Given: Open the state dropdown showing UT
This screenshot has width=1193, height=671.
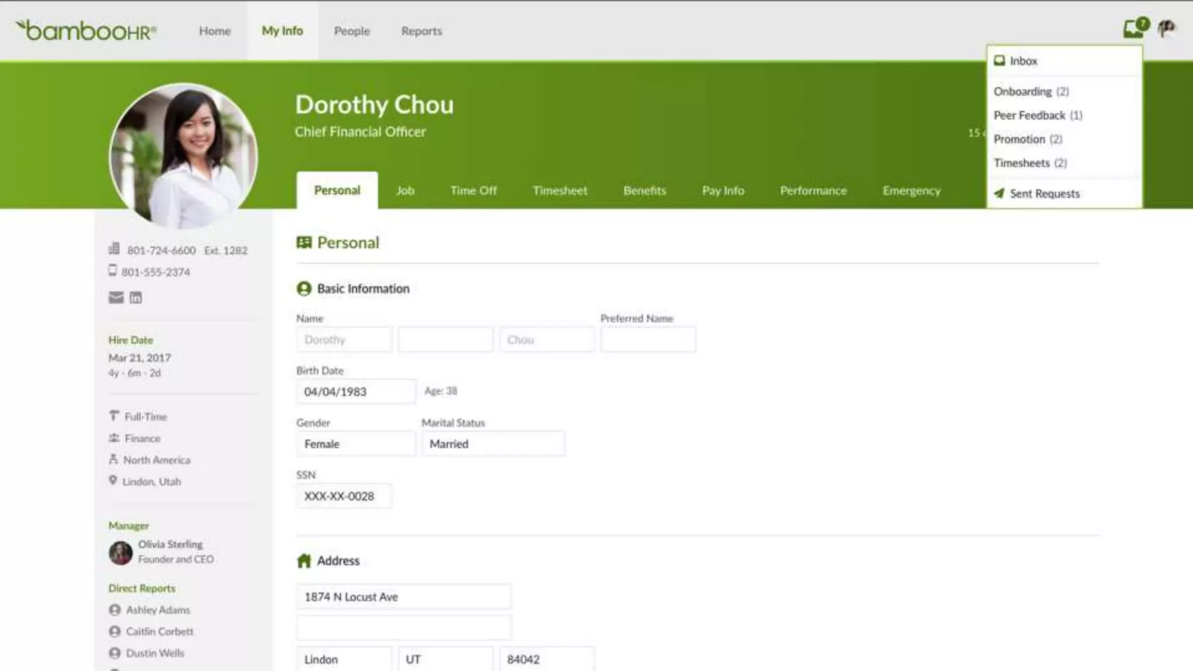Looking at the screenshot, I should pyautogui.click(x=446, y=659).
